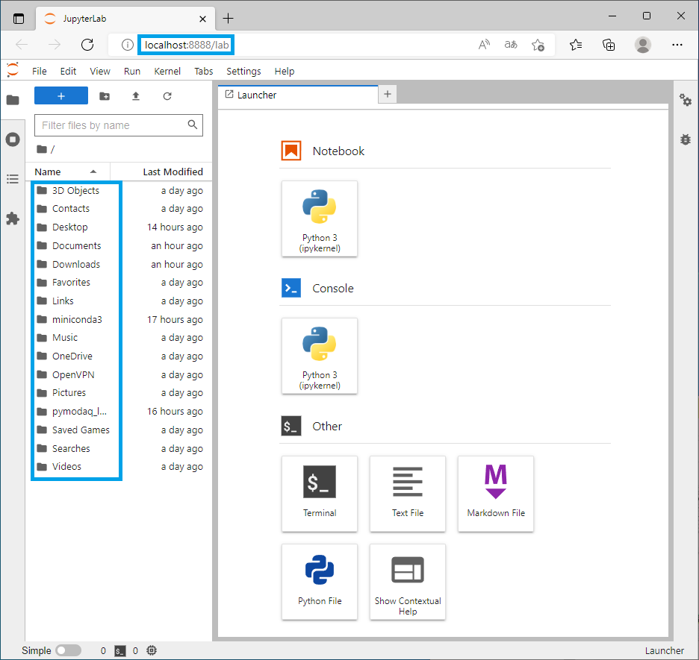The height and width of the screenshot is (660, 699).
Task: Click the Upload Files icon
Action: tap(135, 96)
